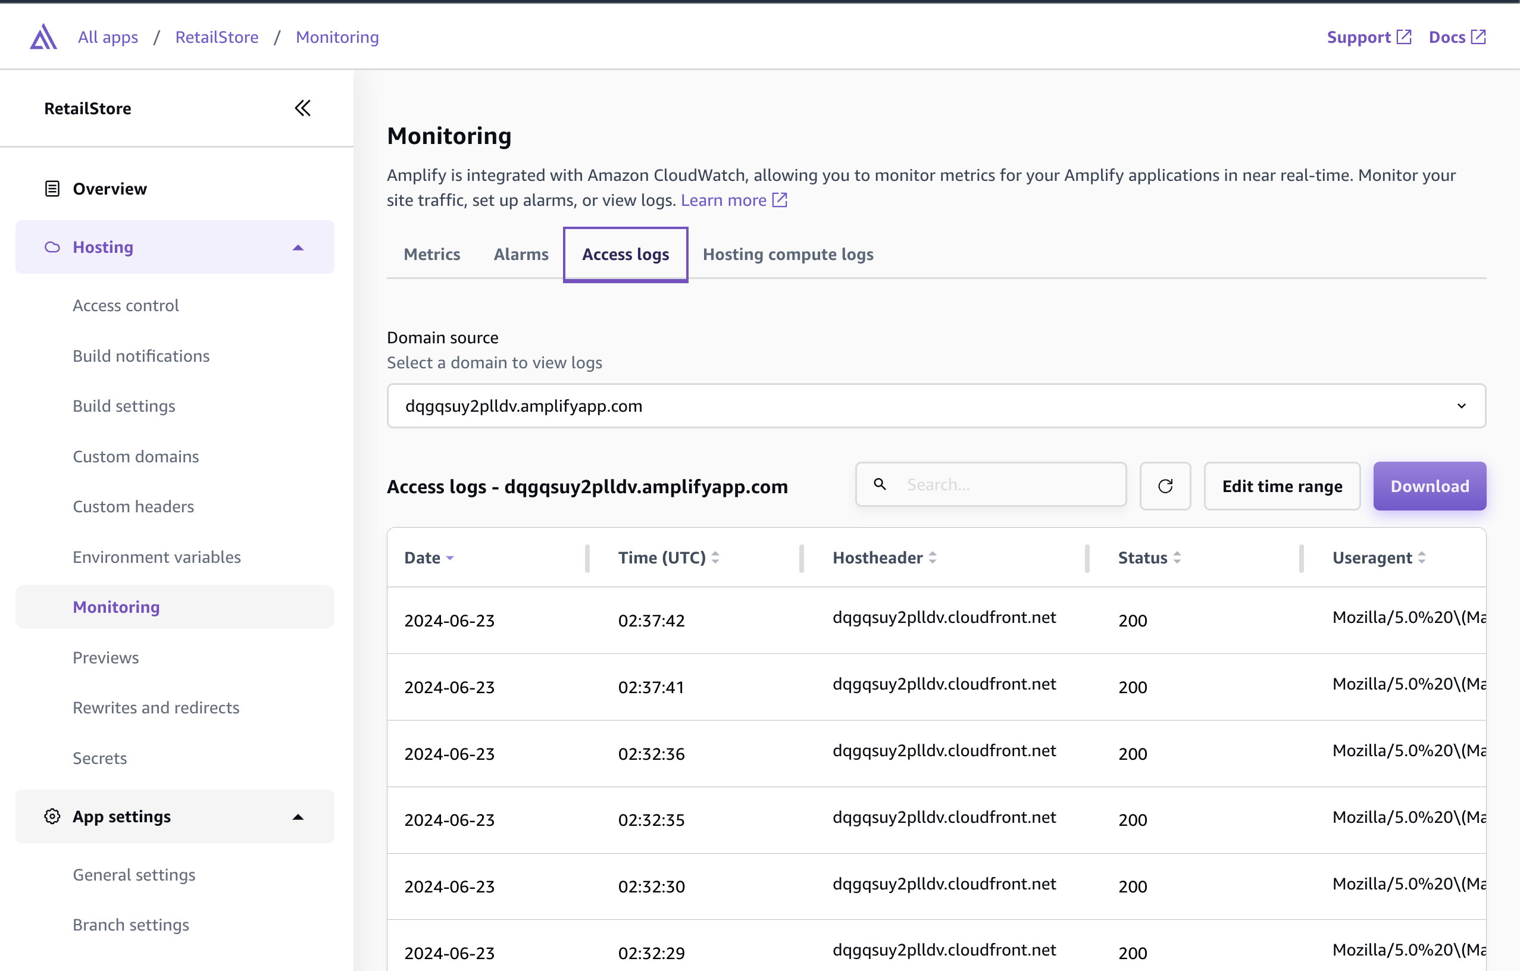Open the Overview page in sidebar
This screenshot has height=971, width=1520.
(109, 189)
